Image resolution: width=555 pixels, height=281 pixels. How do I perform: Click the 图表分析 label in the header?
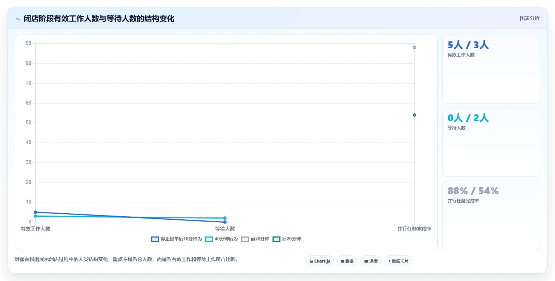click(x=530, y=18)
